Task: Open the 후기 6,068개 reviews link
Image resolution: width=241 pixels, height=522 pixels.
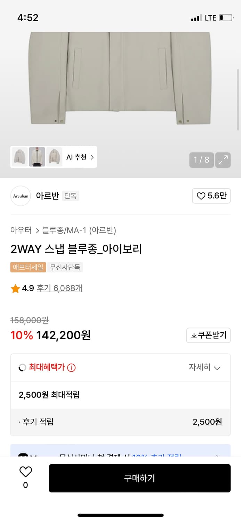Action: (x=59, y=288)
